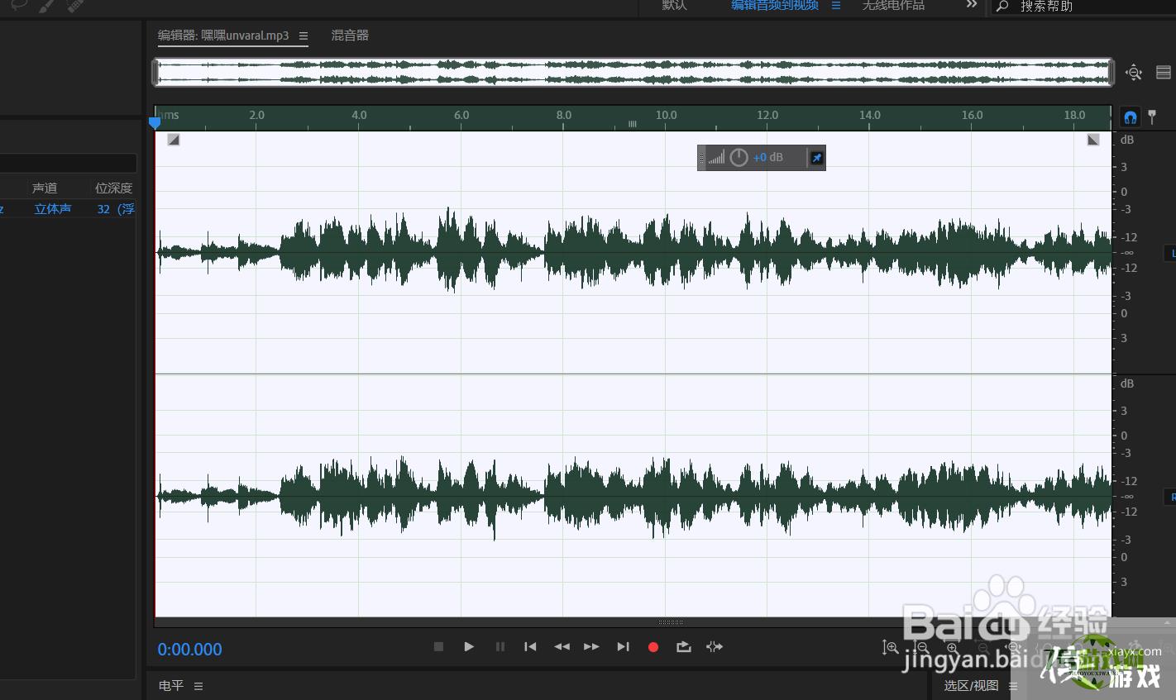Click the upper dB amplitude scale label
Viewport: 1176px width, 700px height.
[1127, 140]
